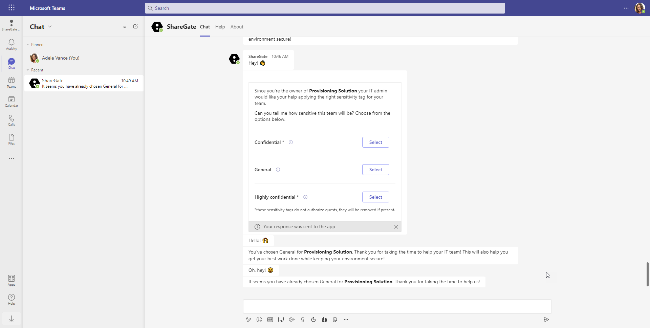This screenshot has height=328, width=650.
Task: Open ShareGate recent chat entry
Action: (x=84, y=83)
